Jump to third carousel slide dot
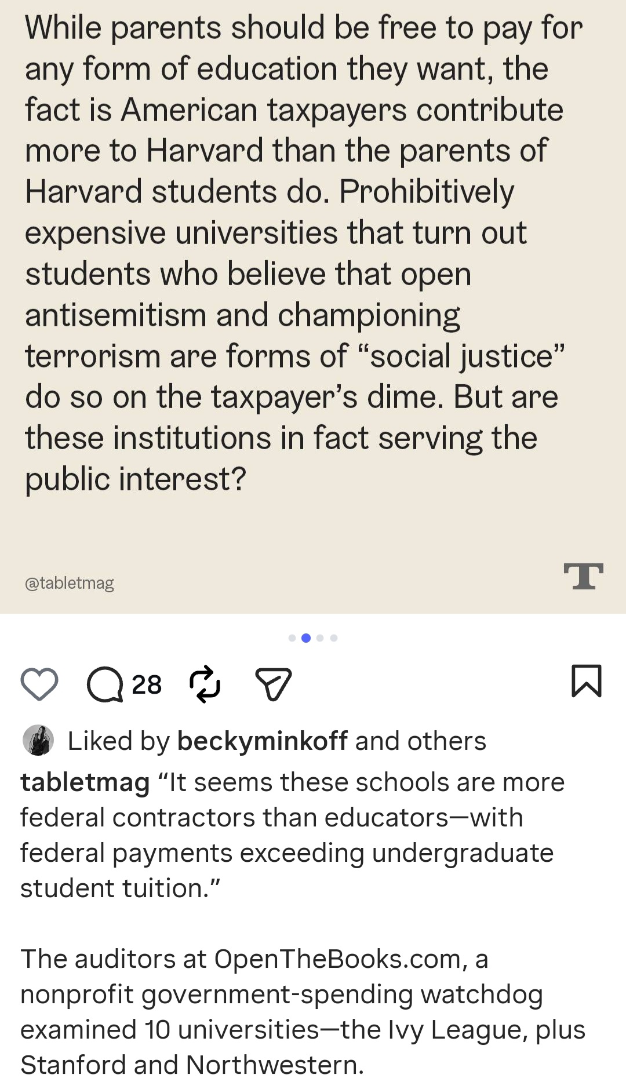The height and width of the screenshot is (1089, 626). 320,638
